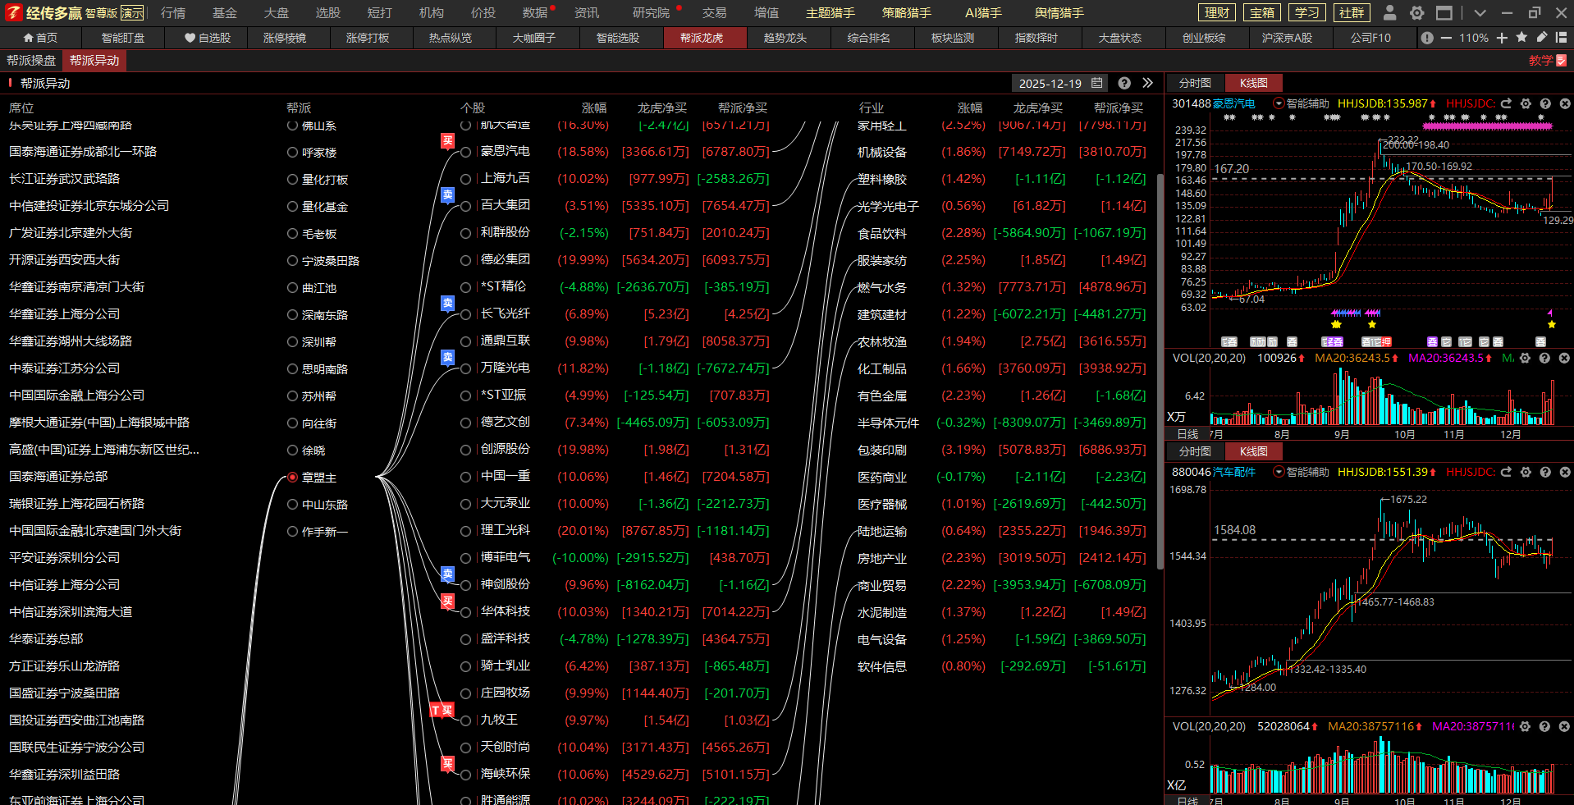Select the 章盟主 radio button
The width and height of the screenshot is (1574, 805).
coord(292,477)
